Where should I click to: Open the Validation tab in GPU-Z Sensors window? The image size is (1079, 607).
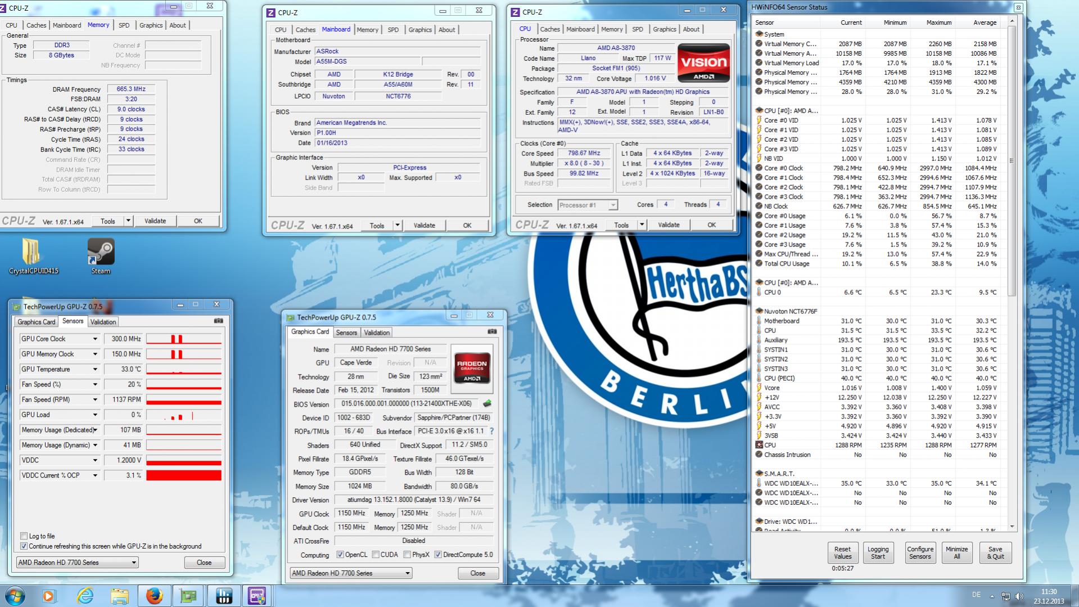click(103, 322)
